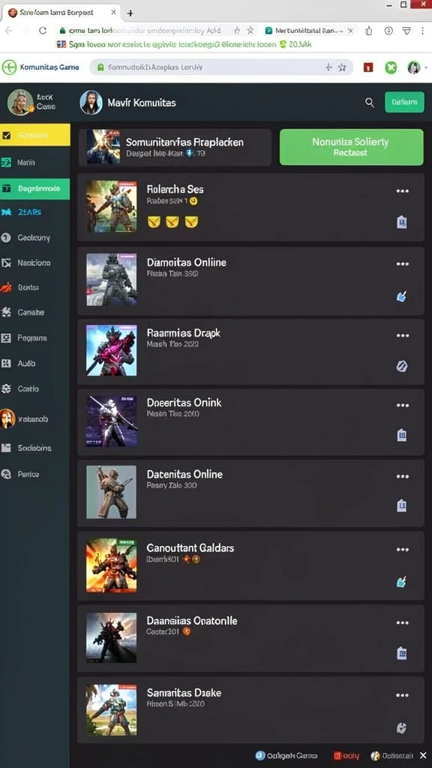Open browser three-dot menu
The width and height of the screenshot is (432, 768).
[x=423, y=30]
